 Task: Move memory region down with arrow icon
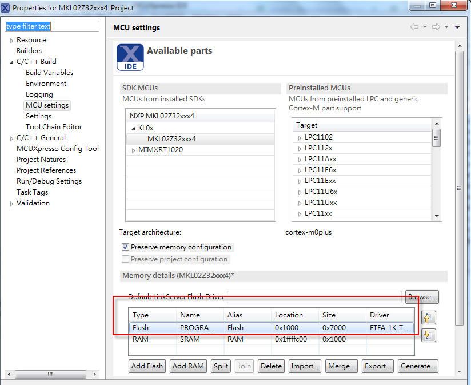click(x=428, y=335)
